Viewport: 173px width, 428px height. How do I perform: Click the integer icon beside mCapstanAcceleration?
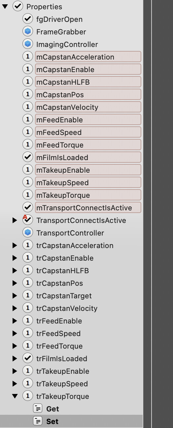tap(28, 57)
